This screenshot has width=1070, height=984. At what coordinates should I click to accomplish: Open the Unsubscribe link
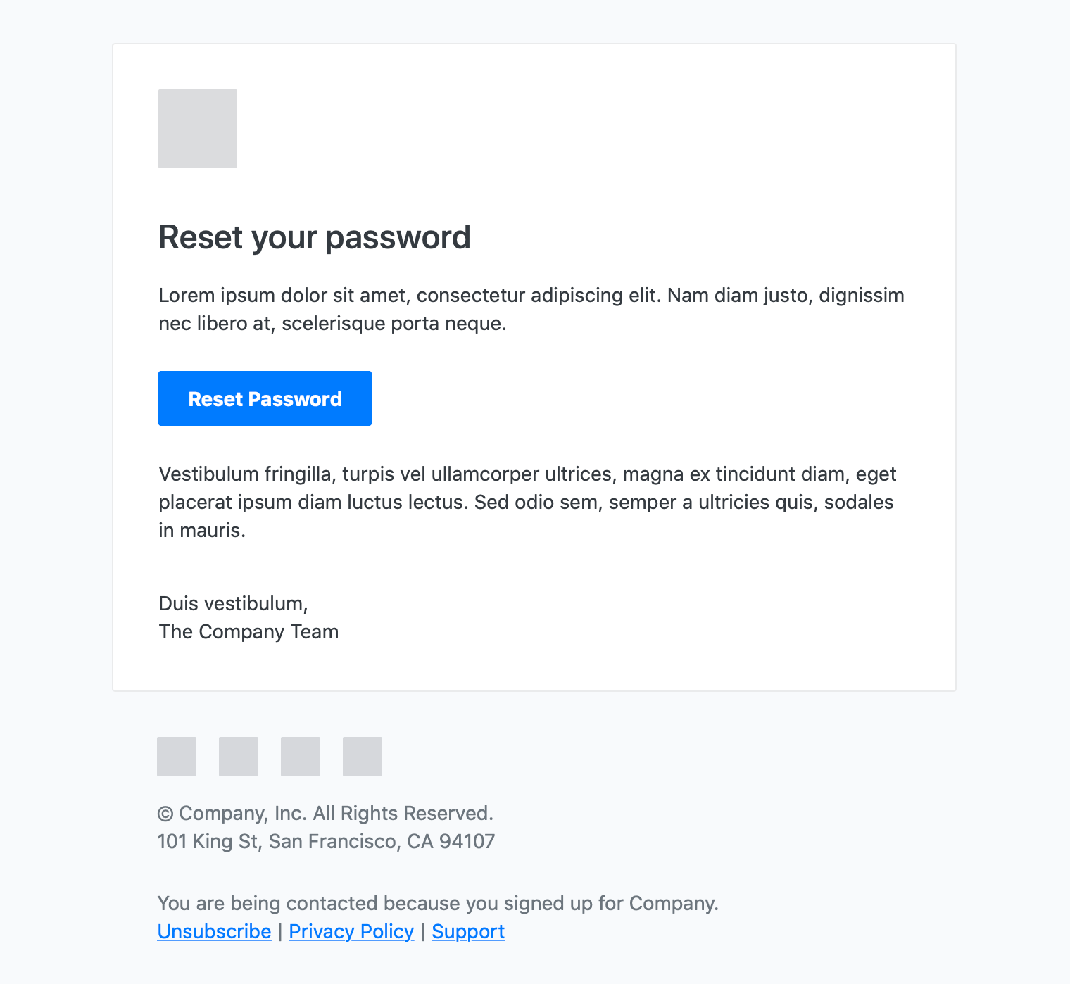(x=214, y=931)
